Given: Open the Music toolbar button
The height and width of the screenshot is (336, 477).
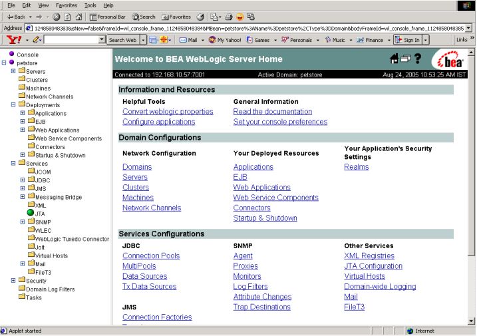Looking at the screenshot, I should (x=335, y=40).
